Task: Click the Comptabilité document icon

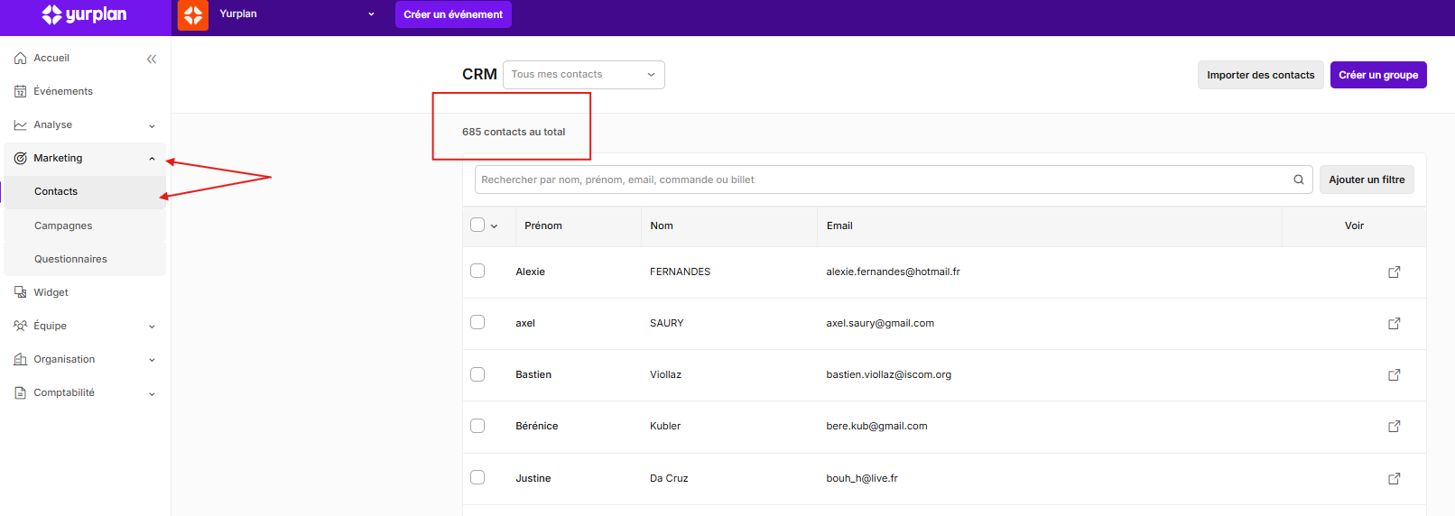Action: (20, 392)
